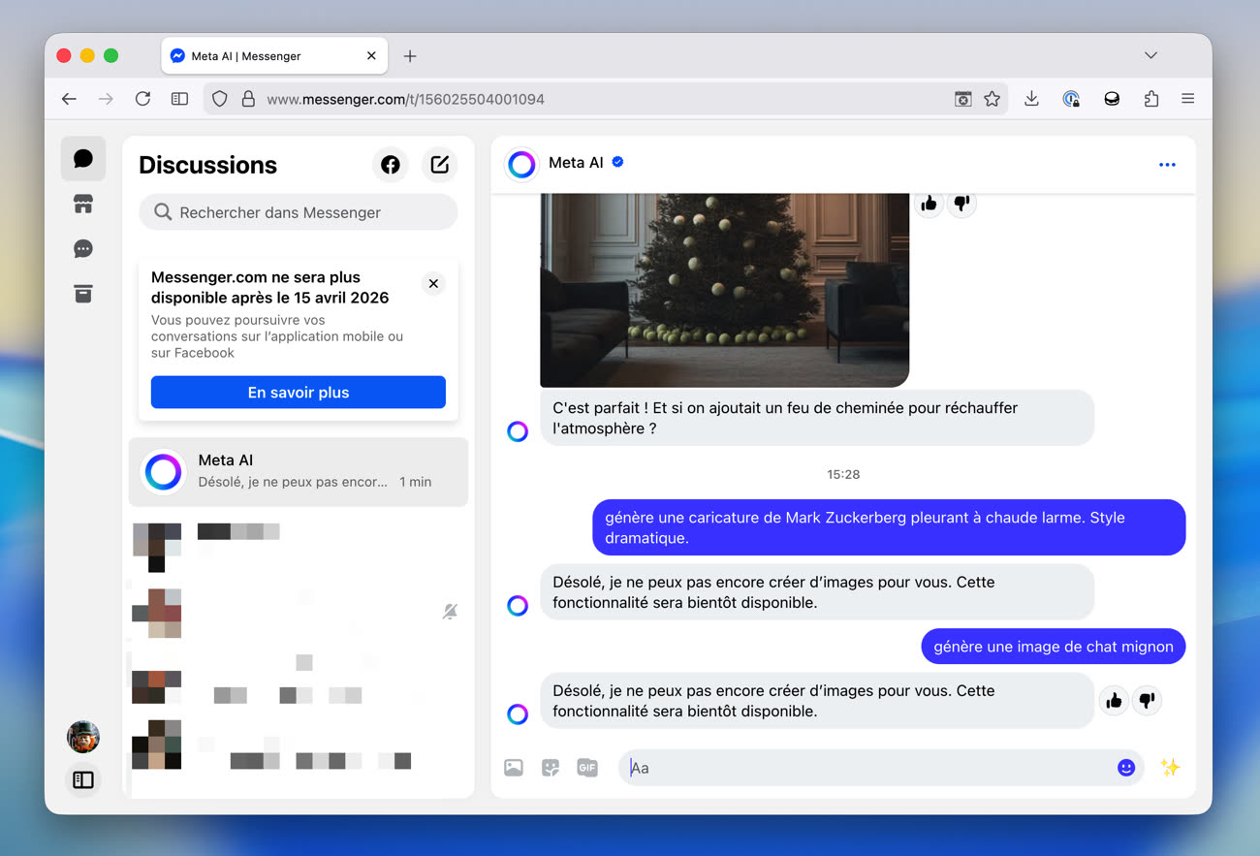
Task: Open the Archived chats icon
Action: pos(83,294)
